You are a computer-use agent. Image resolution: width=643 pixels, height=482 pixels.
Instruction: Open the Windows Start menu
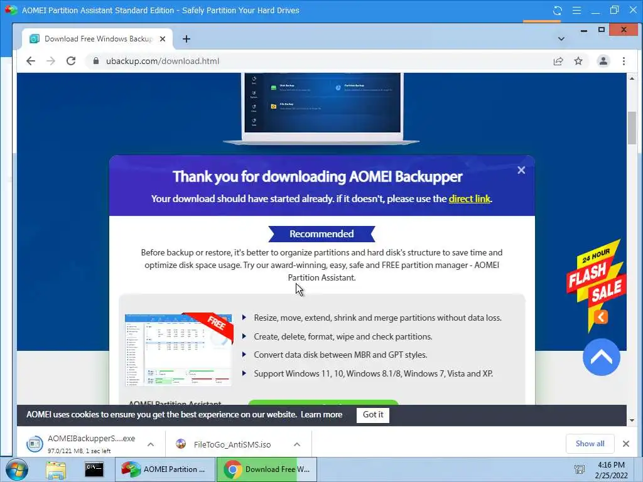(17, 469)
